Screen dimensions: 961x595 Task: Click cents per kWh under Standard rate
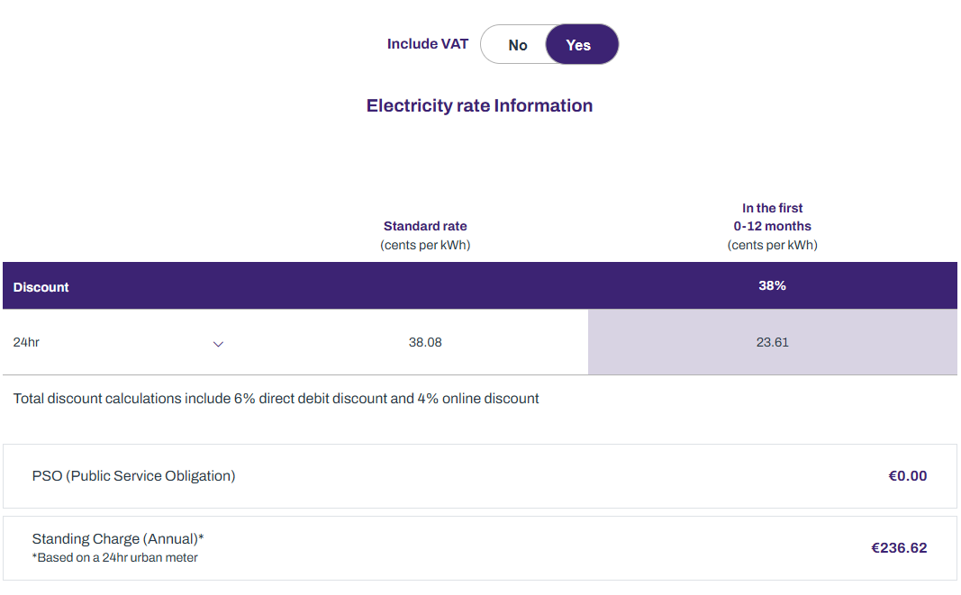(425, 245)
